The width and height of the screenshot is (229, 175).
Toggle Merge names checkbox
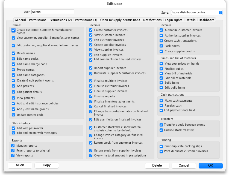click(x=13, y=70)
